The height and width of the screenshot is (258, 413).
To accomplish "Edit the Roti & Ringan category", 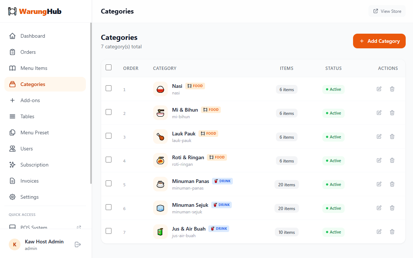I will click(x=379, y=160).
